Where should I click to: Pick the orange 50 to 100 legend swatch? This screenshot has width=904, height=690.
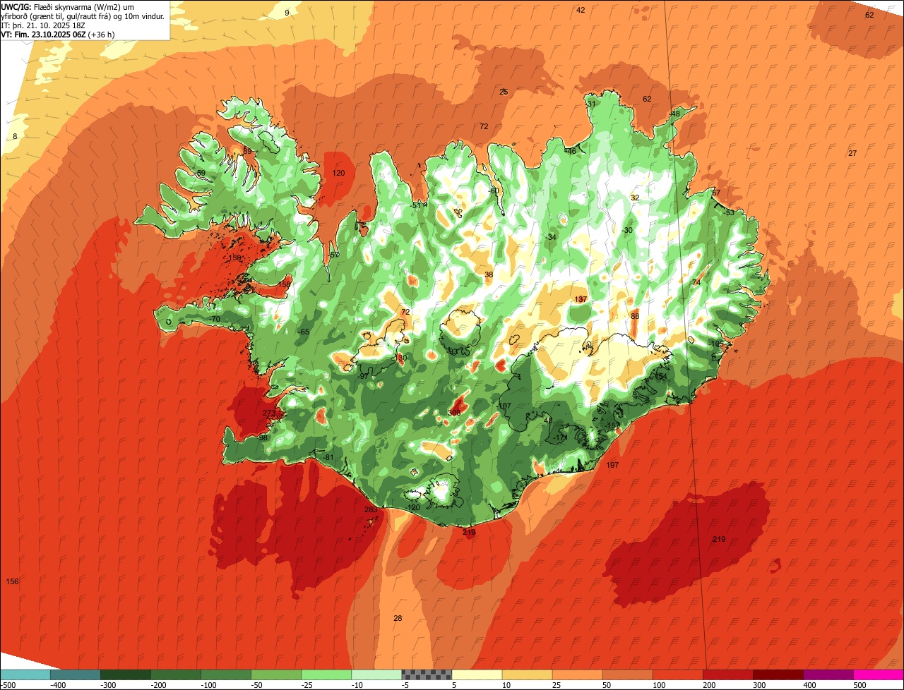pyautogui.click(x=626, y=674)
